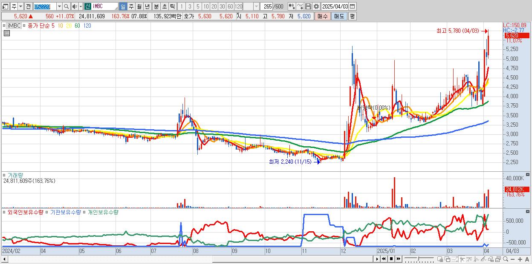Click the bottom toolbar fast-forward button
The height and width of the screenshot is (264, 532).
pos(398,259)
